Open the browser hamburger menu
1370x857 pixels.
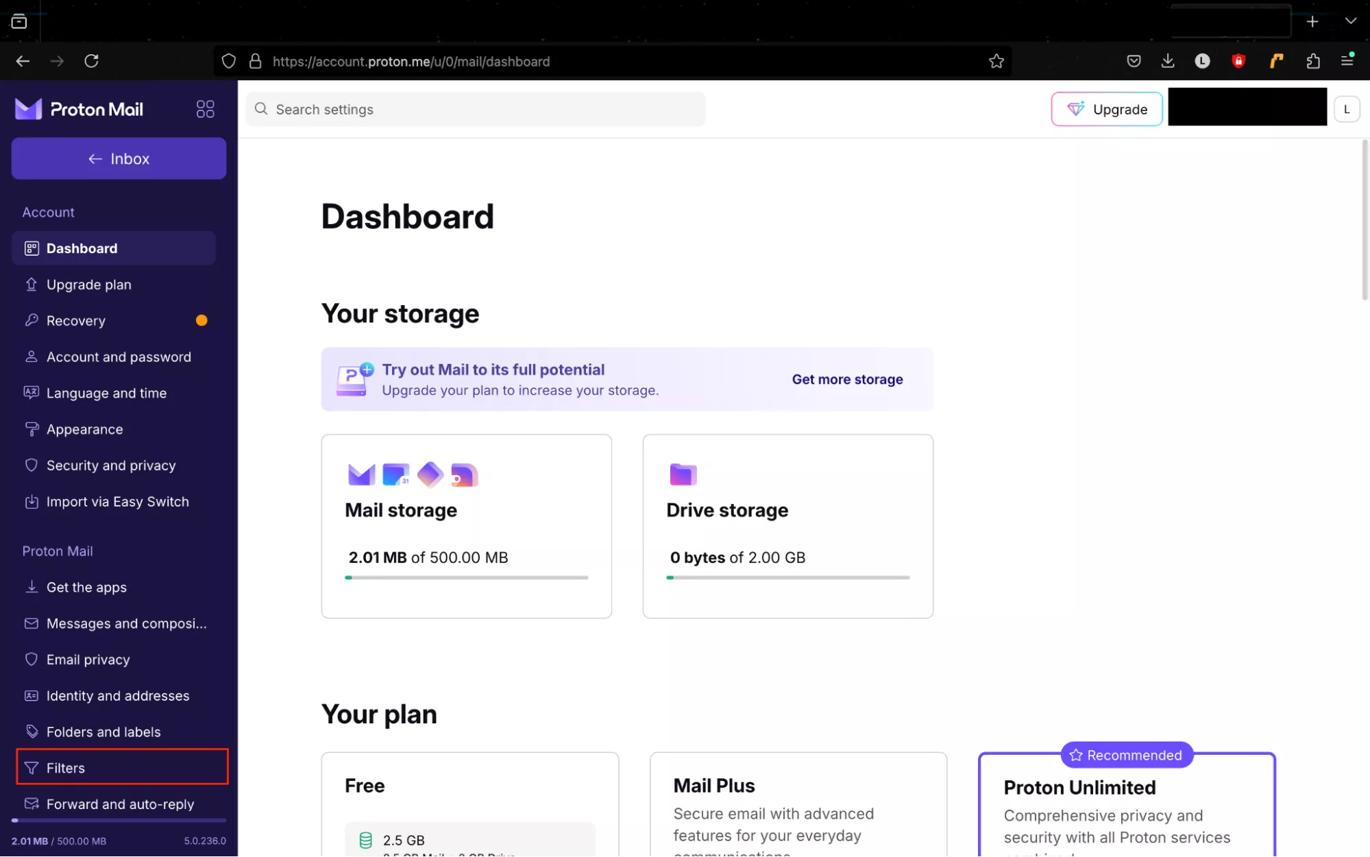pos(1347,60)
